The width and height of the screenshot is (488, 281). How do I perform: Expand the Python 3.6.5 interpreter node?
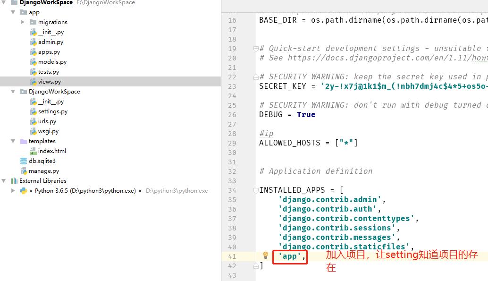(13, 191)
